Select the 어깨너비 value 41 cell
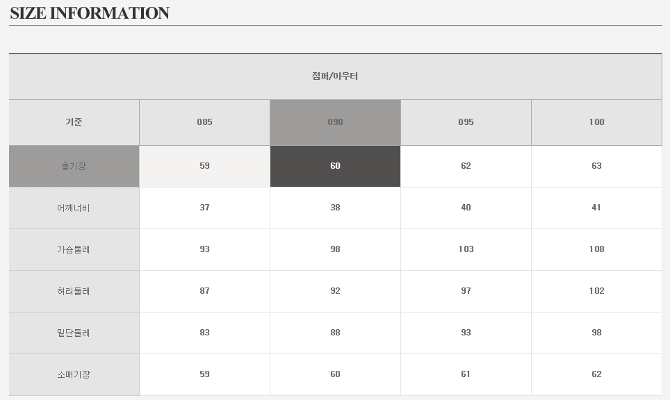The height and width of the screenshot is (400, 670). coord(596,208)
